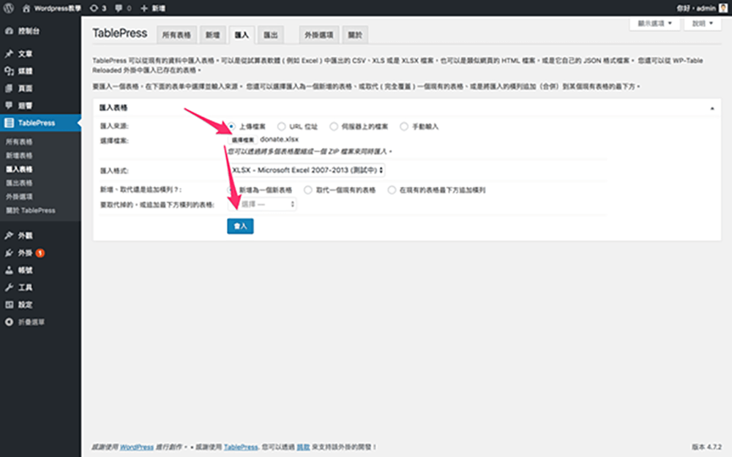Open the Settings icon in sidebar
The height and width of the screenshot is (457, 732).
tap(9, 304)
